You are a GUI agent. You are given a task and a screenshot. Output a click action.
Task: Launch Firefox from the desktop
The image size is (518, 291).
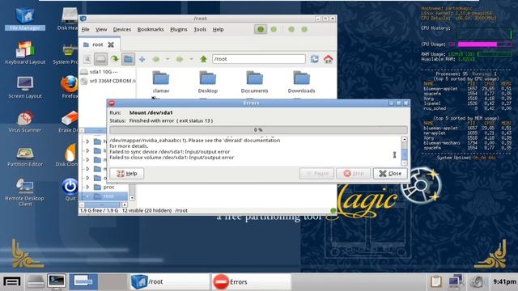click(x=70, y=87)
